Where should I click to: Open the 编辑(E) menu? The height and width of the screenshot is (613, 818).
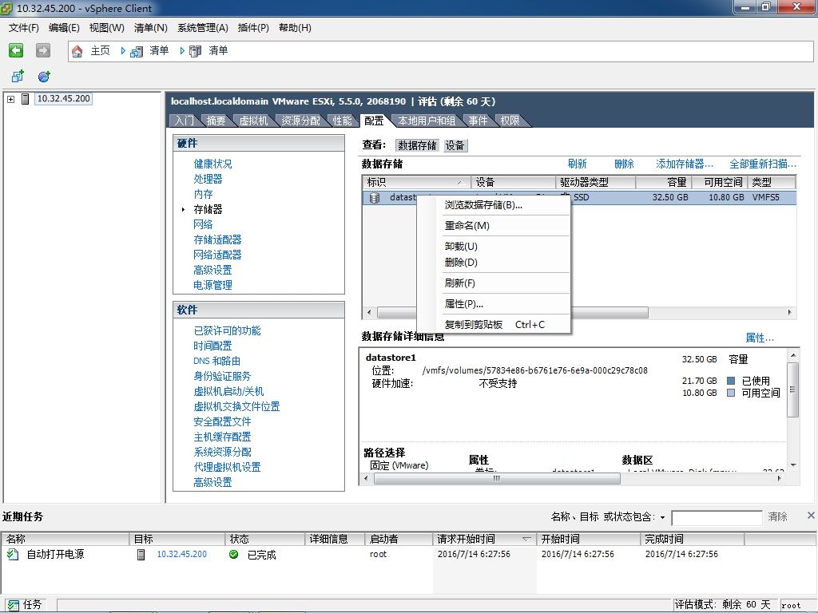pyautogui.click(x=64, y=28)
